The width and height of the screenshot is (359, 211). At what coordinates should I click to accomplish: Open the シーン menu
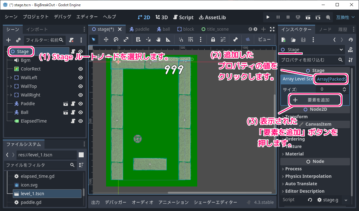[x=11, y=17]
